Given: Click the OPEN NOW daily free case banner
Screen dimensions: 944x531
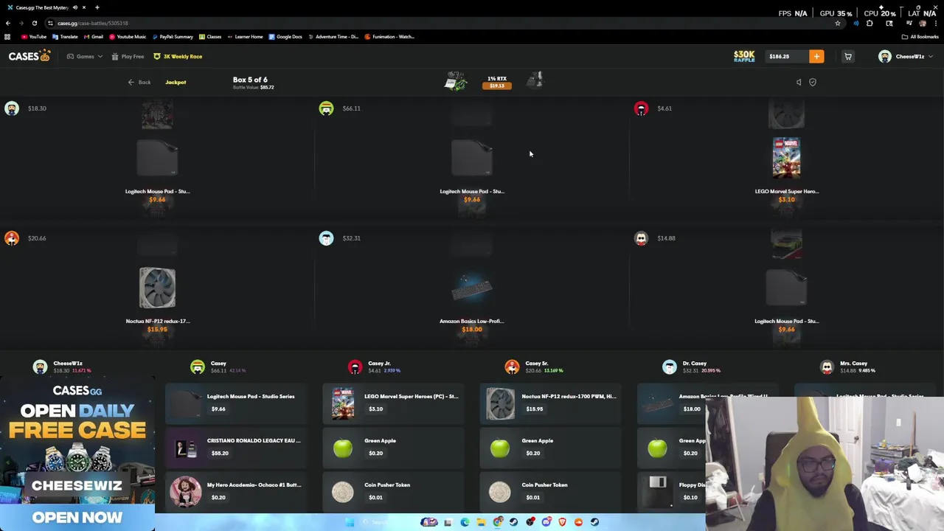Looking at the screenshot, I should click(77, 517).
